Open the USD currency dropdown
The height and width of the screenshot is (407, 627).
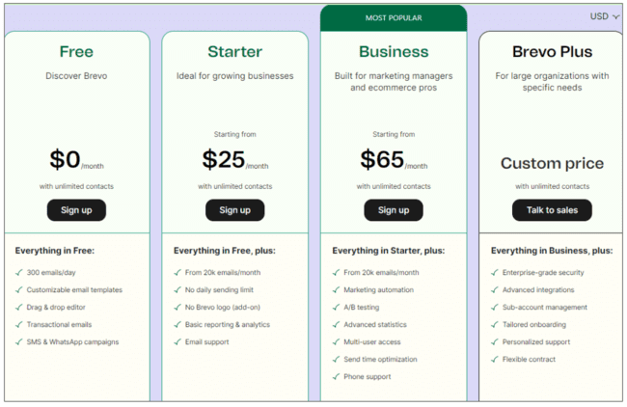[x=605, y=16]
